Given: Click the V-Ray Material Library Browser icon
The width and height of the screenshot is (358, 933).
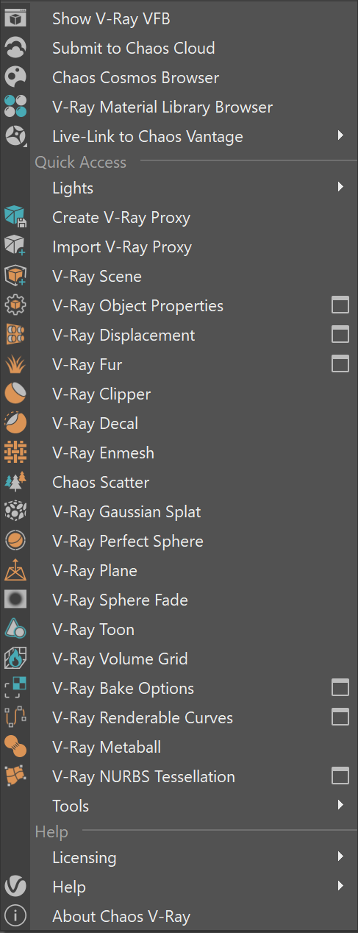Looking at the screenshot, I should 15,107.
